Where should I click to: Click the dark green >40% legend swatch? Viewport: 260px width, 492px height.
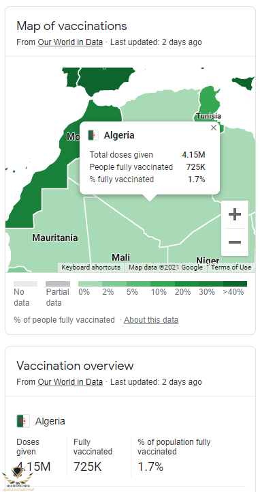[235, 284]
